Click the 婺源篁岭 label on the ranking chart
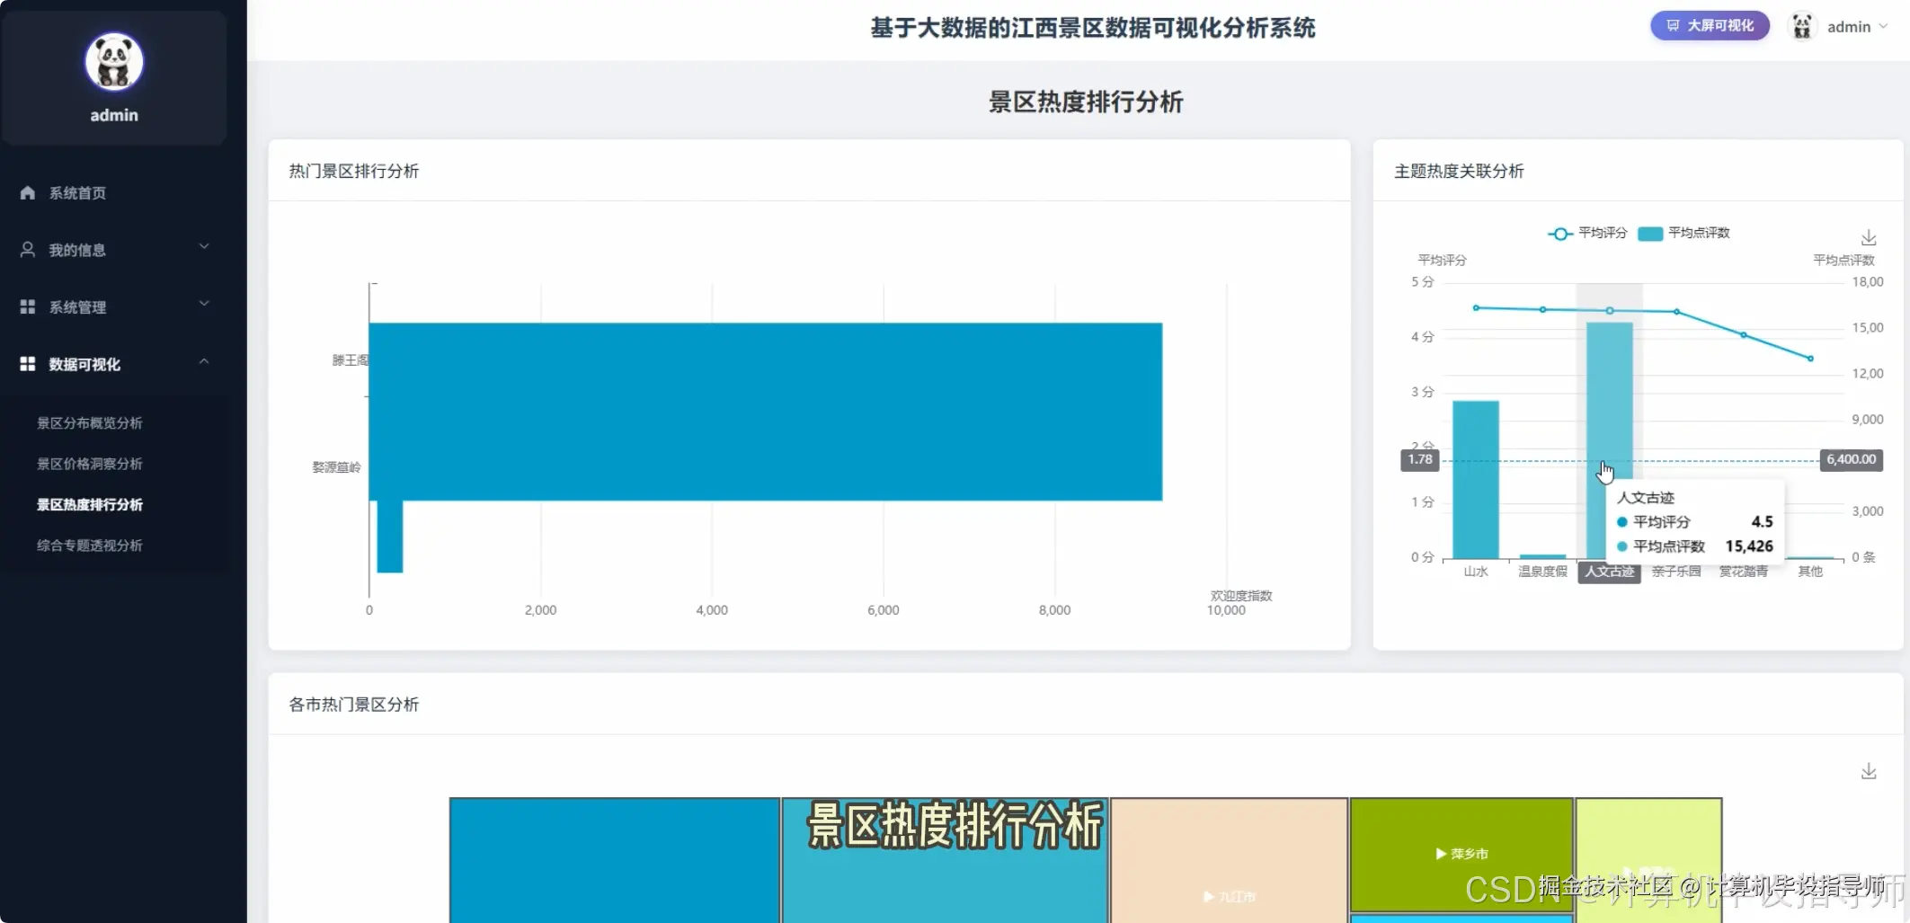Viewport: 1910px width, 923px height. point(336,467)
